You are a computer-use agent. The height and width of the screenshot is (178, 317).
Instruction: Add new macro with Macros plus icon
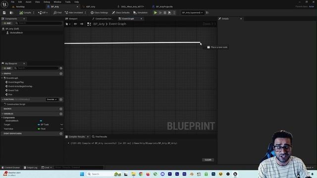[61, 109]
